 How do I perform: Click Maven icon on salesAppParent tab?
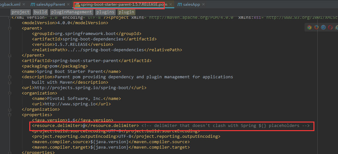[33, 4]
